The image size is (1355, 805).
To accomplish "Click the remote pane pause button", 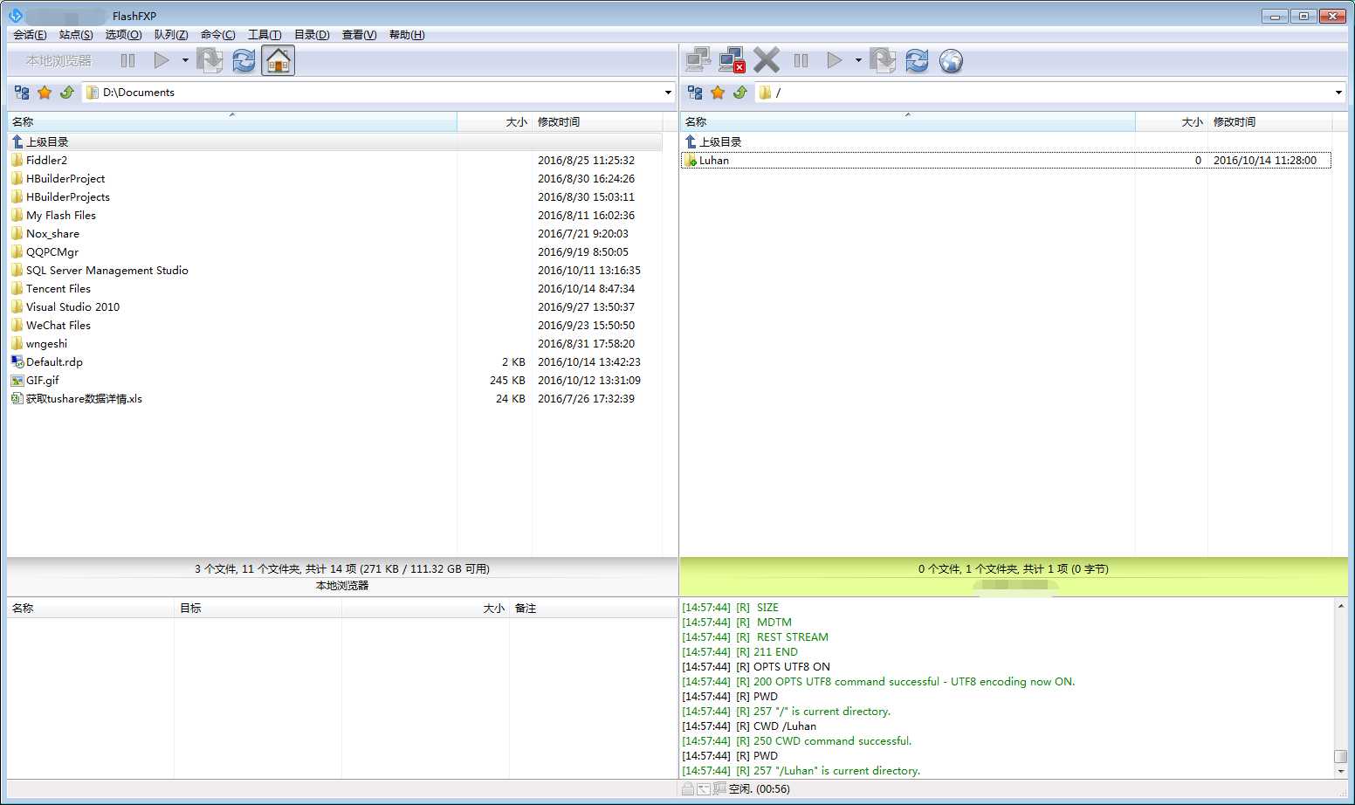I will [x=801, y=61].
